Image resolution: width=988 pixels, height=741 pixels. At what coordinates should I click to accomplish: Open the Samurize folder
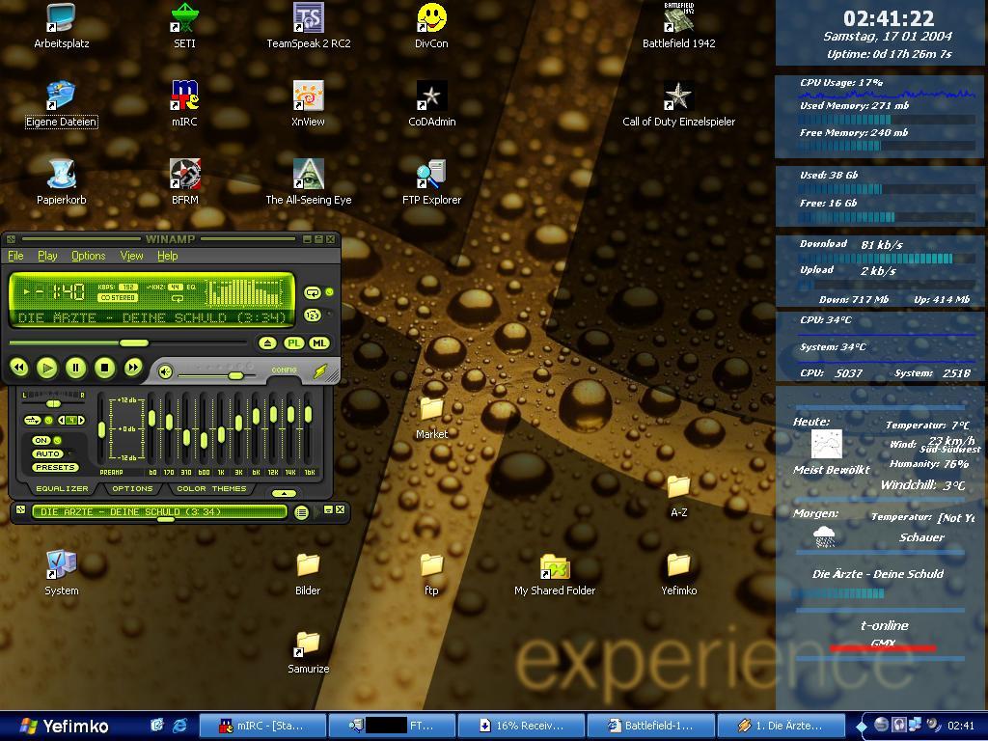pos(308,652)
